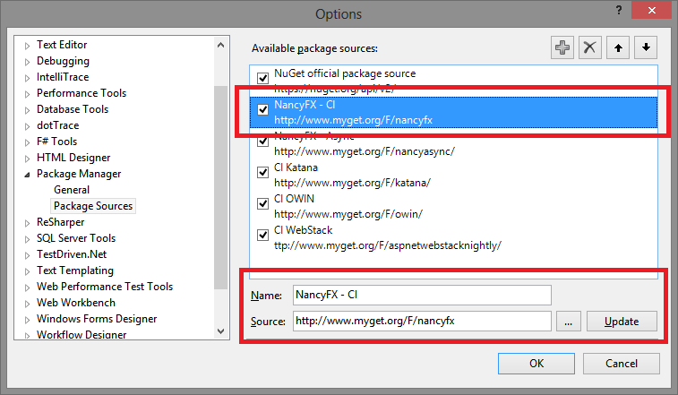Viewport: 678px width, 395px height.
Task: Click into the Name text field
Action: [x=422, y=295]
